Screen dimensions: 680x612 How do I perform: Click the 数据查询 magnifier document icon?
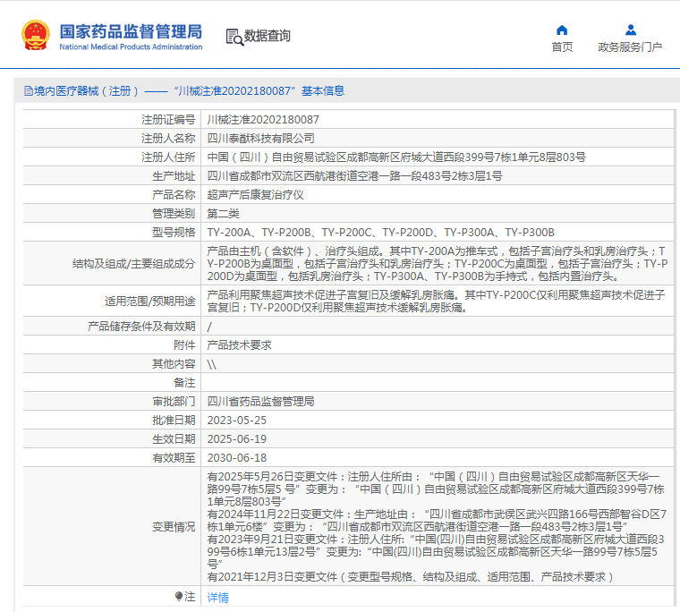[x=234, y=37]
